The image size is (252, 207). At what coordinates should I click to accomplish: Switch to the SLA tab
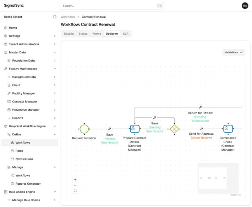tap(126, 34)
